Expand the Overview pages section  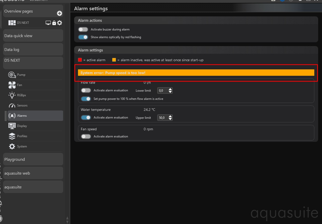coord(33,11)
